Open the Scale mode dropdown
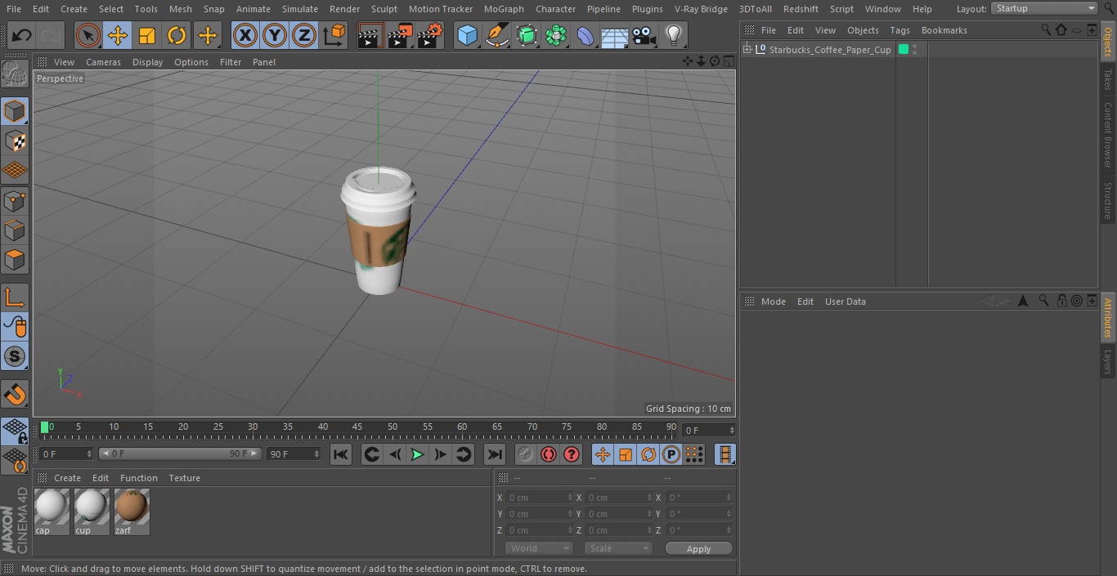1117x576 pixels. [x=618, y=548]
